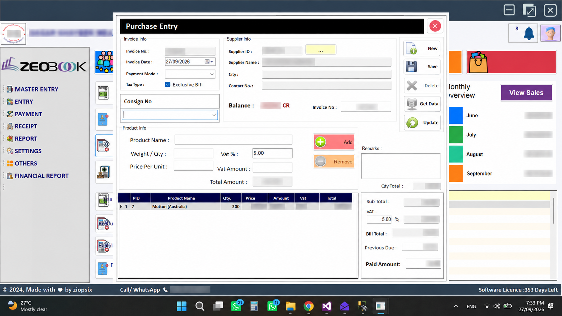Open the RECEIPT menu
The height and width of the screenshot is (316, 562).
coord(26,126)
